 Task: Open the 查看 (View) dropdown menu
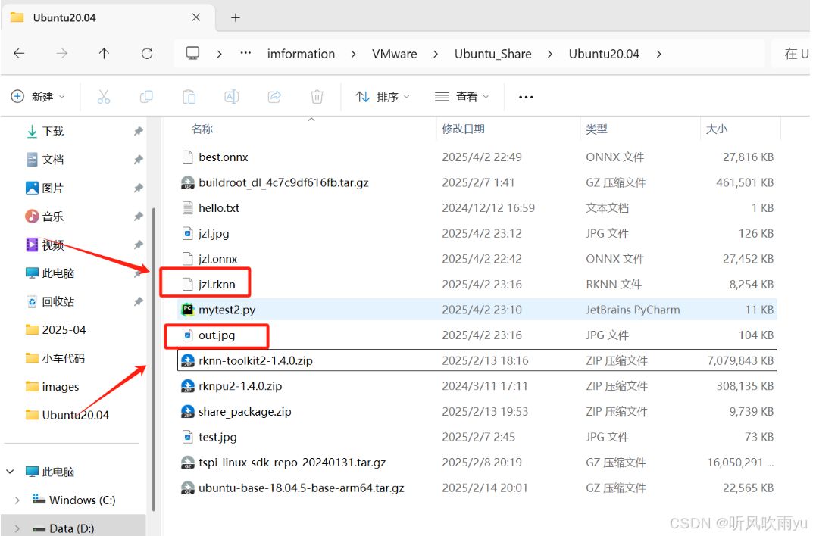click(x=462, y=97)
